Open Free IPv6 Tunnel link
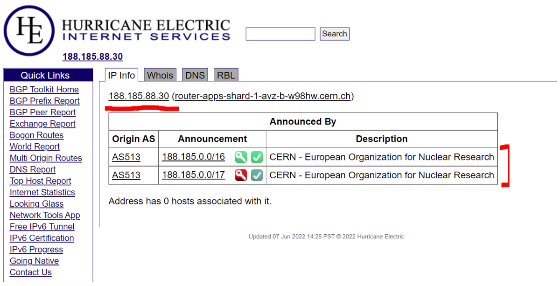 [42, 227]
